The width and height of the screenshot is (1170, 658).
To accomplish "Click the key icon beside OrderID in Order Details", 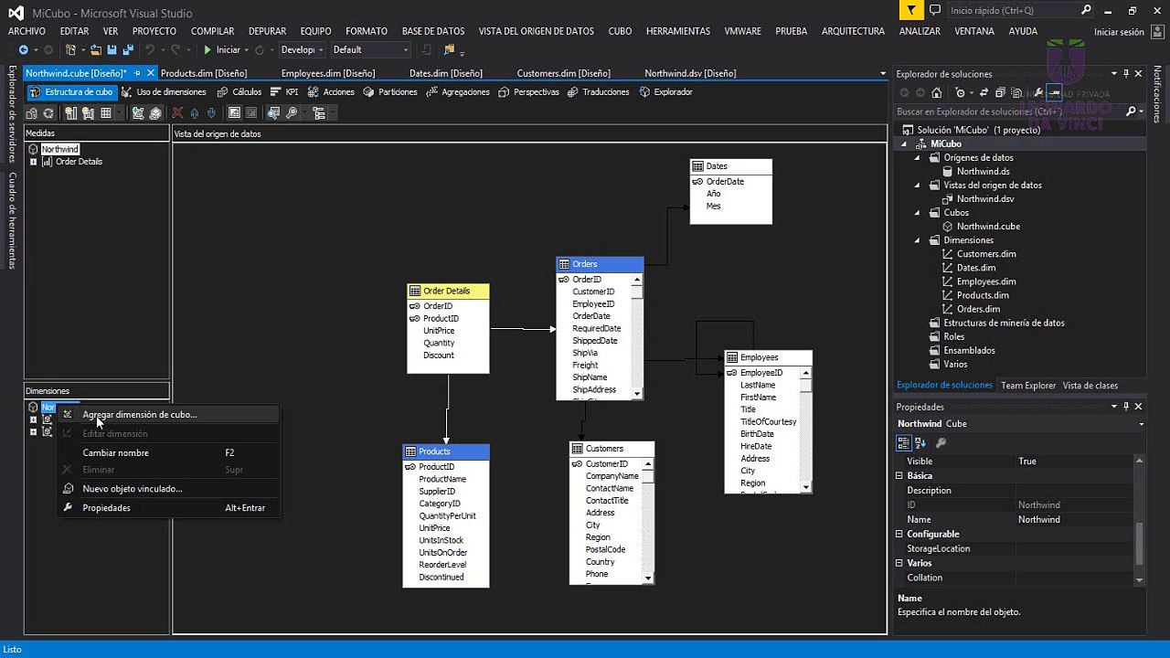I will (x=415, y=306).
